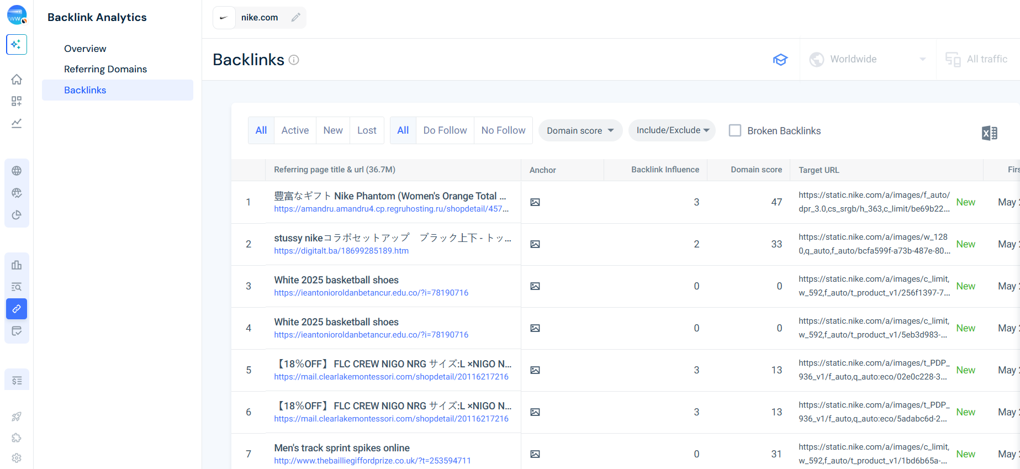Image resolution: width=1020 pixels, height=469 pixels.
Task: Click row 6 FLC CREW NIGO NRG title
Action: point(393,406)
